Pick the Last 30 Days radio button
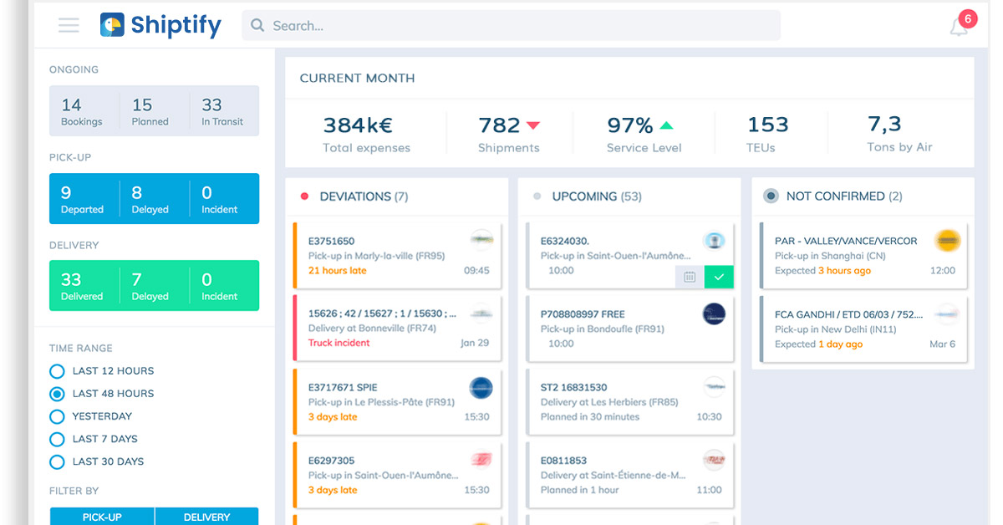1003x525 pixels. click(58, 461)
